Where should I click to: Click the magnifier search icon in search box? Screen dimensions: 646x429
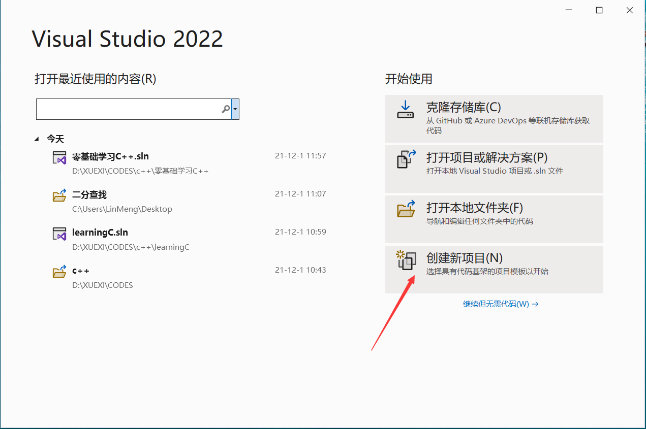[226, 109]
